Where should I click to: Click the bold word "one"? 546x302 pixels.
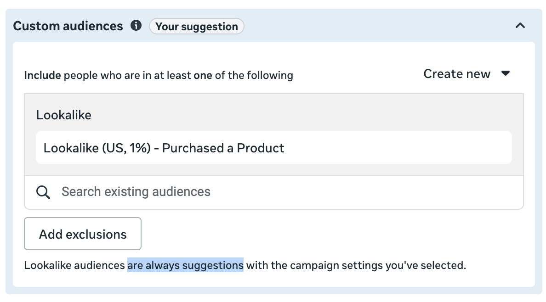(x=203, y=75)
